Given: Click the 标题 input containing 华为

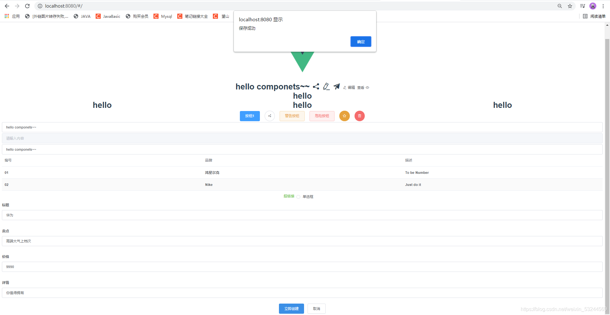Looking at the screenshot, I should point(302,215).
